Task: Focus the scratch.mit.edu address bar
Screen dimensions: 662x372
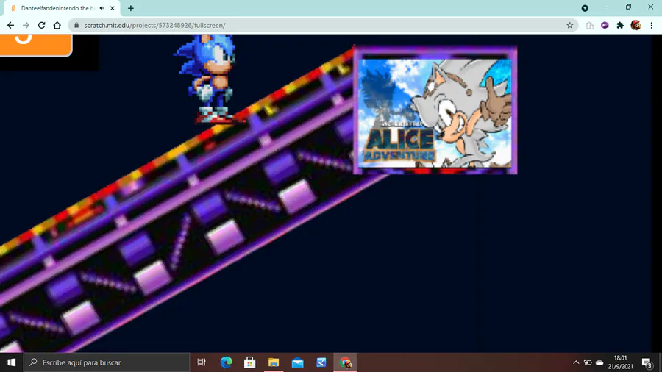Action: (323, 25)
